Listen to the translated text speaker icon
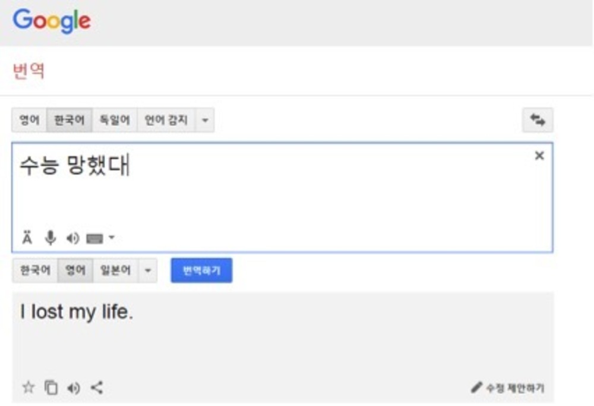 tap(74, 388)
